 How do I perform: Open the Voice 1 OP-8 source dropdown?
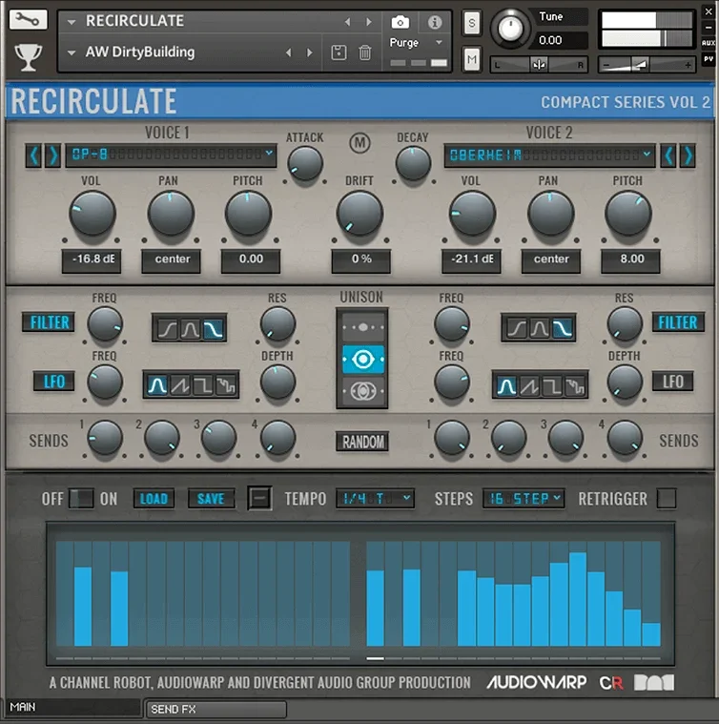(x=171, y=155)
